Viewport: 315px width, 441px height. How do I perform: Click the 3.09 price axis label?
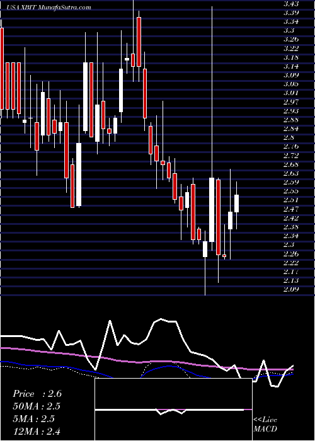pos(291,75)
